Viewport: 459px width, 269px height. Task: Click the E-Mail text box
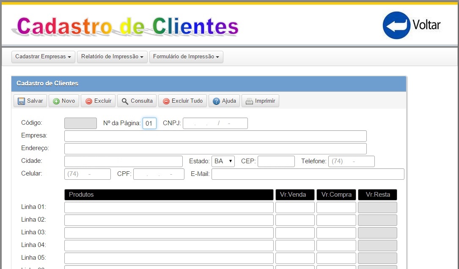(308, 174)
